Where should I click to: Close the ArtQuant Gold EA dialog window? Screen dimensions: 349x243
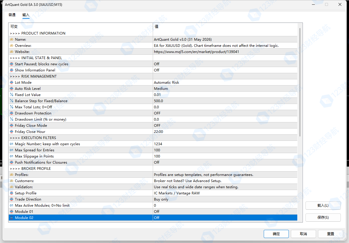pos(340,4)
